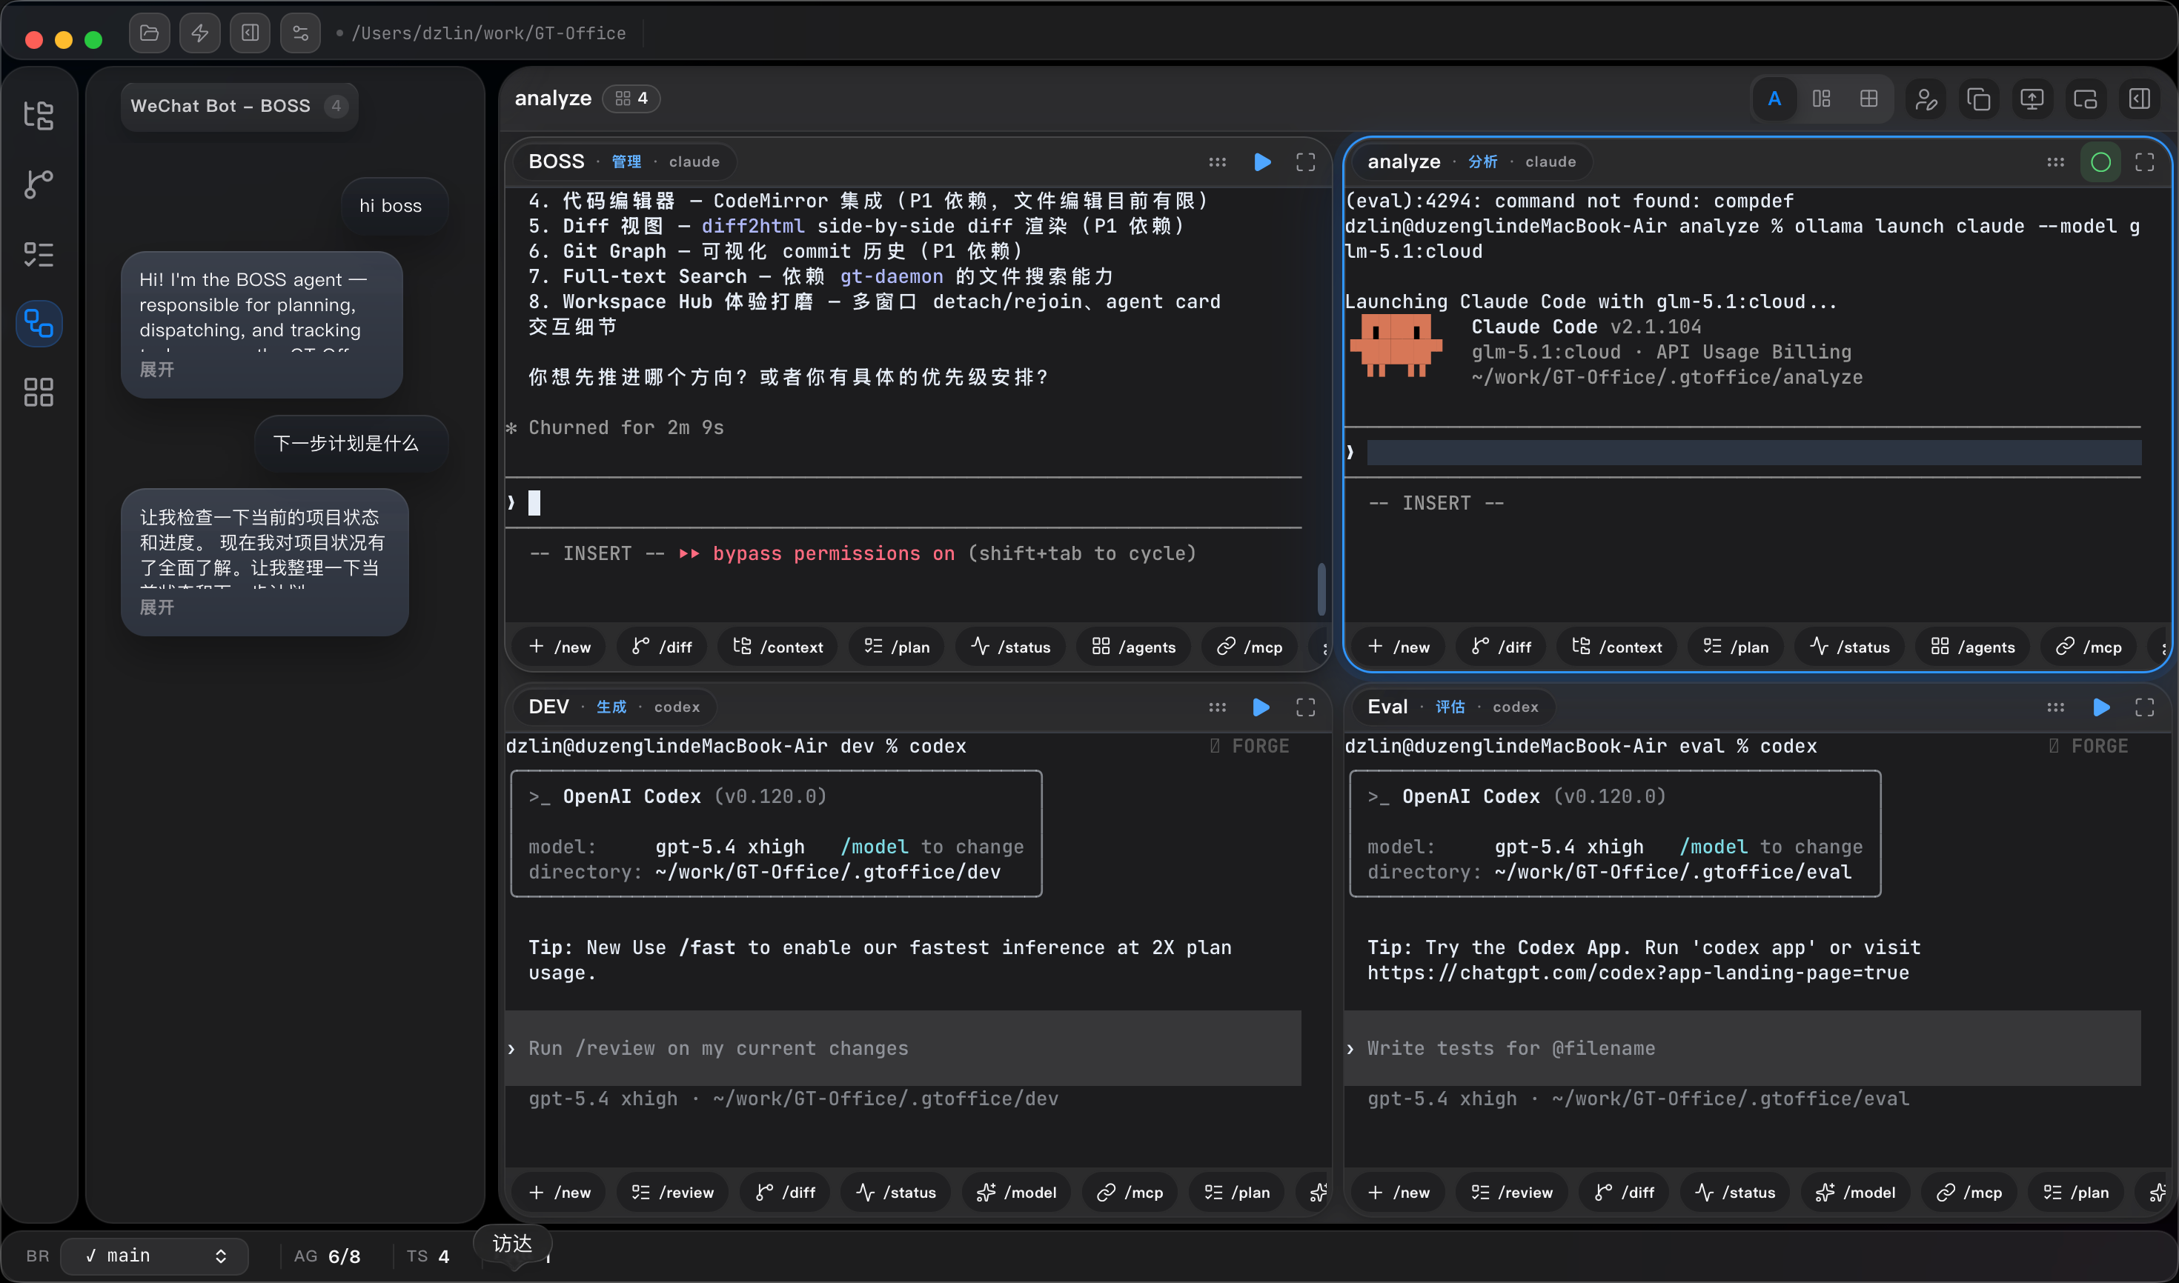This screenshot has height=1283, width=2179.
Task: Expand the Chinese project status message
Action: pos(156,607)
